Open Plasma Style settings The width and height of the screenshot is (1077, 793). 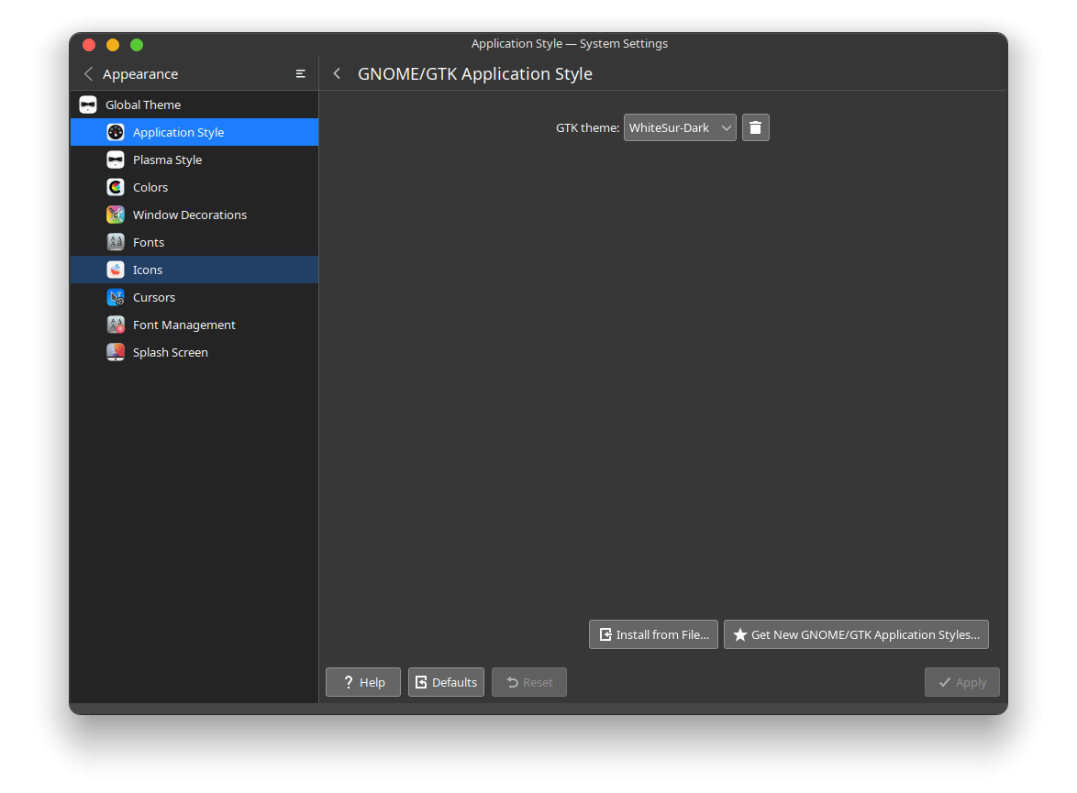[194, 160]
